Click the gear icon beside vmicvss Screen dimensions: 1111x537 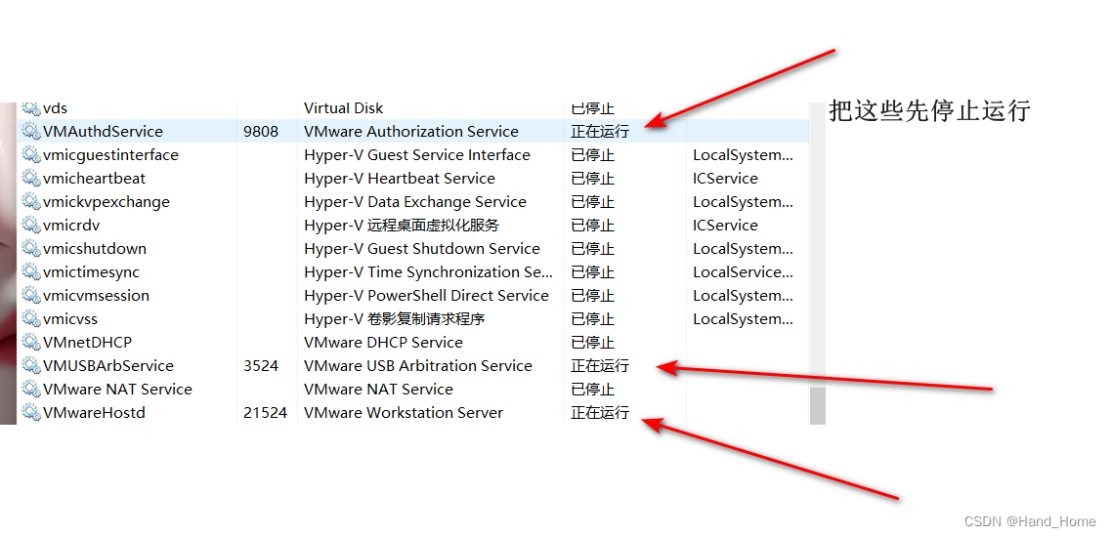click(30, 318)
